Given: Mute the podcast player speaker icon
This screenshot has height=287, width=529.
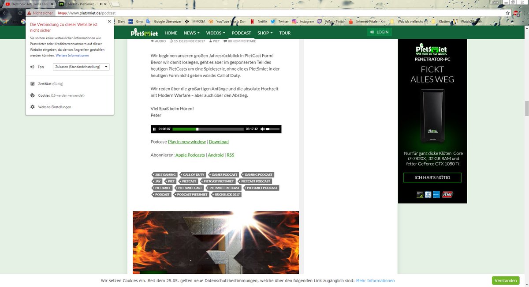Looking at the screenshot, I should click(x=262, y=129).
